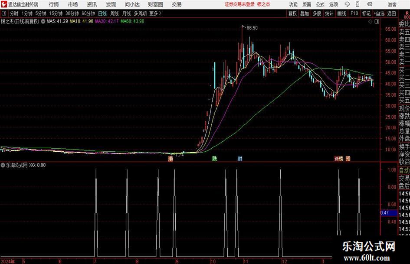Switch to the 周线 weekly tab
The height and width of the screenshot is (264, 410).
[115, 13]
